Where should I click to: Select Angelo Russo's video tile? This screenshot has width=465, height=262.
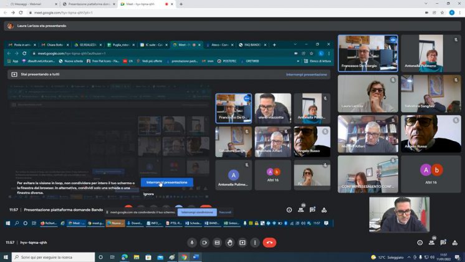431,134
